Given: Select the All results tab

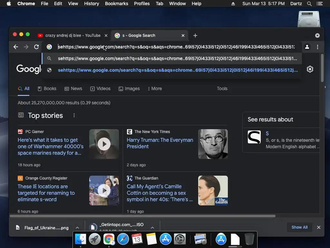Looking at the screenshot, I should coord(24,88).
